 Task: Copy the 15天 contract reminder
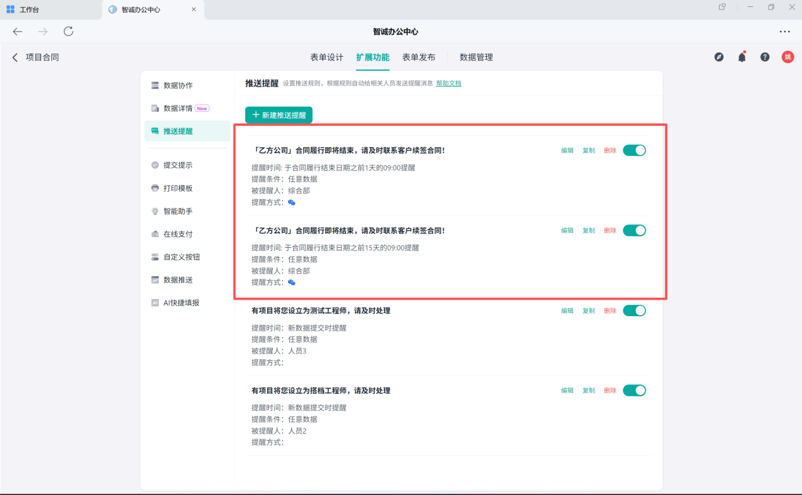(x=589, y=231)
